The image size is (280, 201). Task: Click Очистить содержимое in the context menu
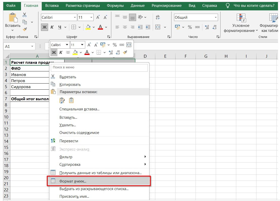tap(79, 132)
